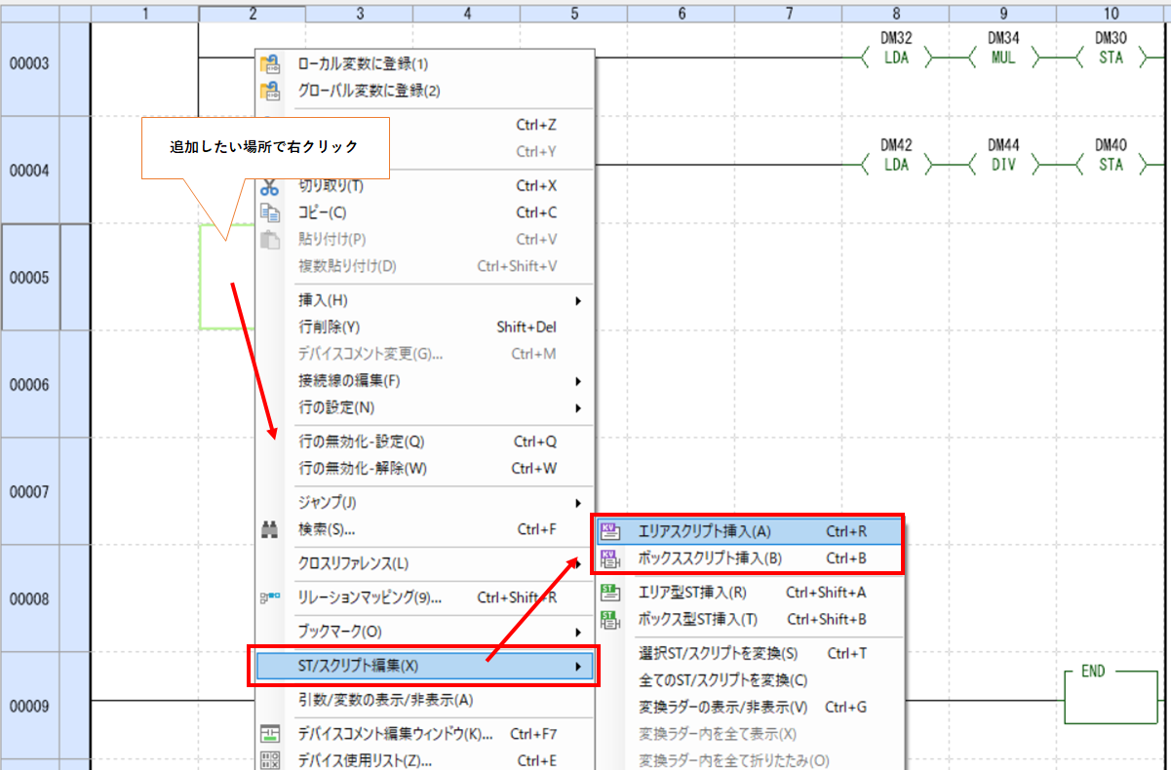Select 行の無効化-設定(Q) menu entry
Screen dimensions: 1171x770
361,442
